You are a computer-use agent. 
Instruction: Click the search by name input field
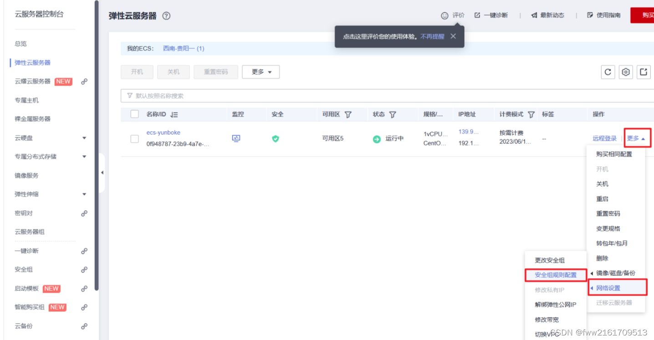387,96
